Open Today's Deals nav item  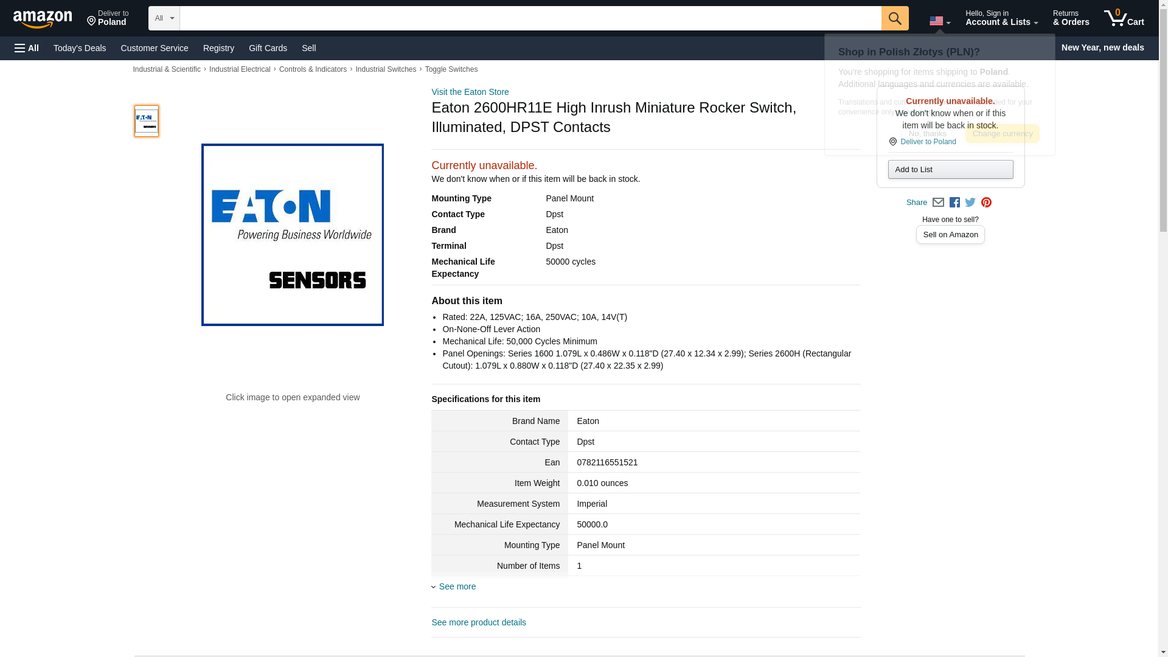coord(80,48)
